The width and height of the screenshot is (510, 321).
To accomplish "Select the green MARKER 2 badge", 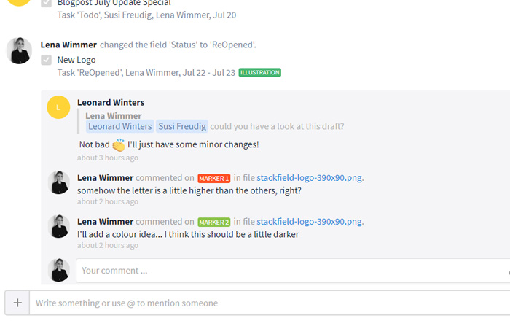I will pyautogui.click(x=213, y=222).
